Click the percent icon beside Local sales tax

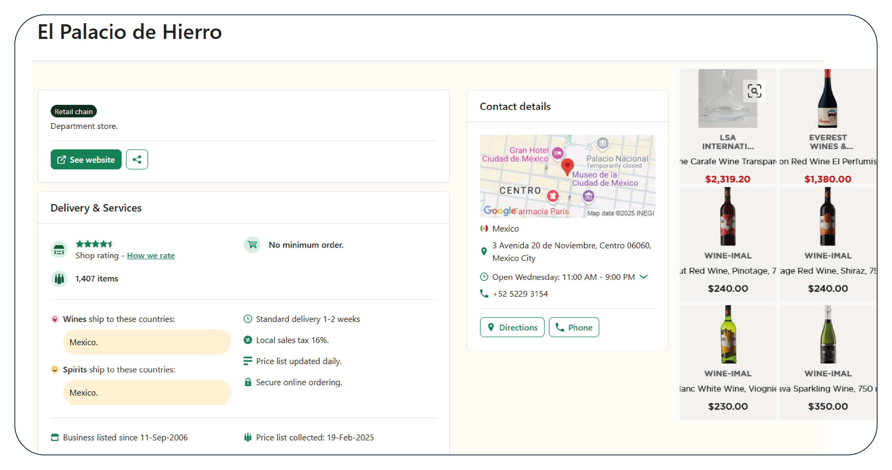tap(248, 340)
